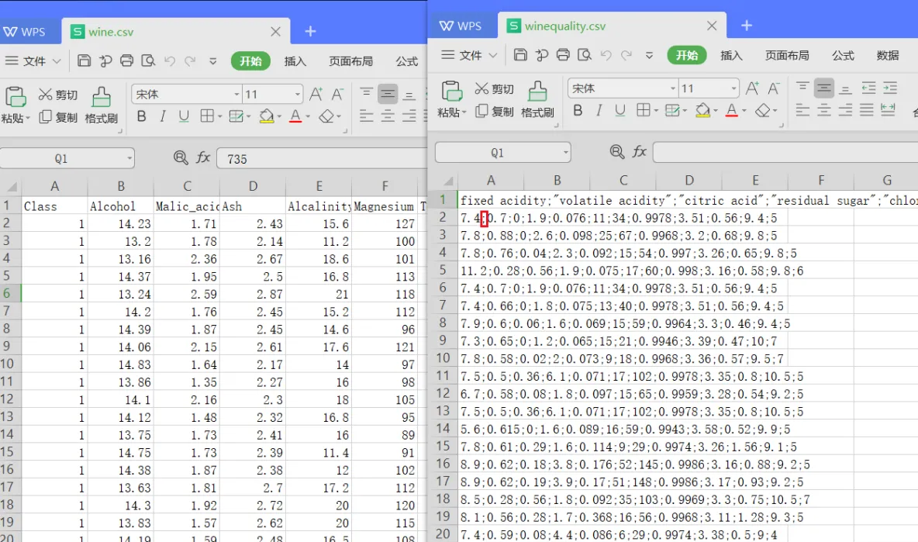Screen dimensions: 918x542
Task: Open font size dropdown in wine.csv window
Action: pyautogui.click(x=298, y=95)
